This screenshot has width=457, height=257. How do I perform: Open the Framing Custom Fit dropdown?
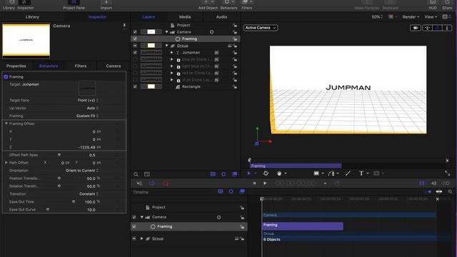[87, 116]
